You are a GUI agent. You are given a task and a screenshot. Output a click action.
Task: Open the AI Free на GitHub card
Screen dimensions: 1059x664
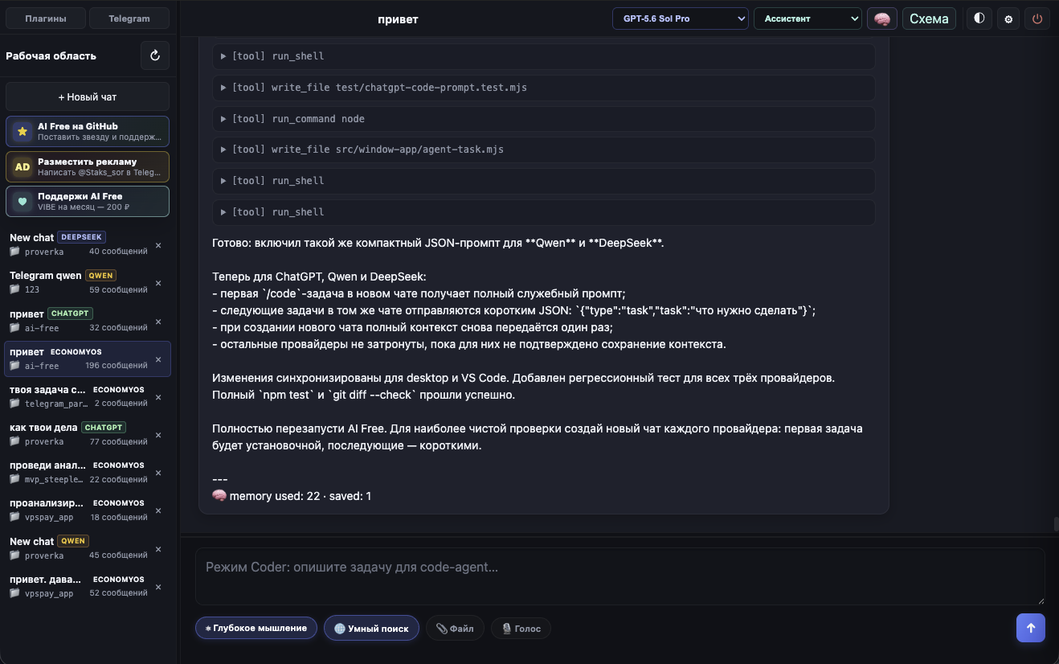click(x=88, y=131)
